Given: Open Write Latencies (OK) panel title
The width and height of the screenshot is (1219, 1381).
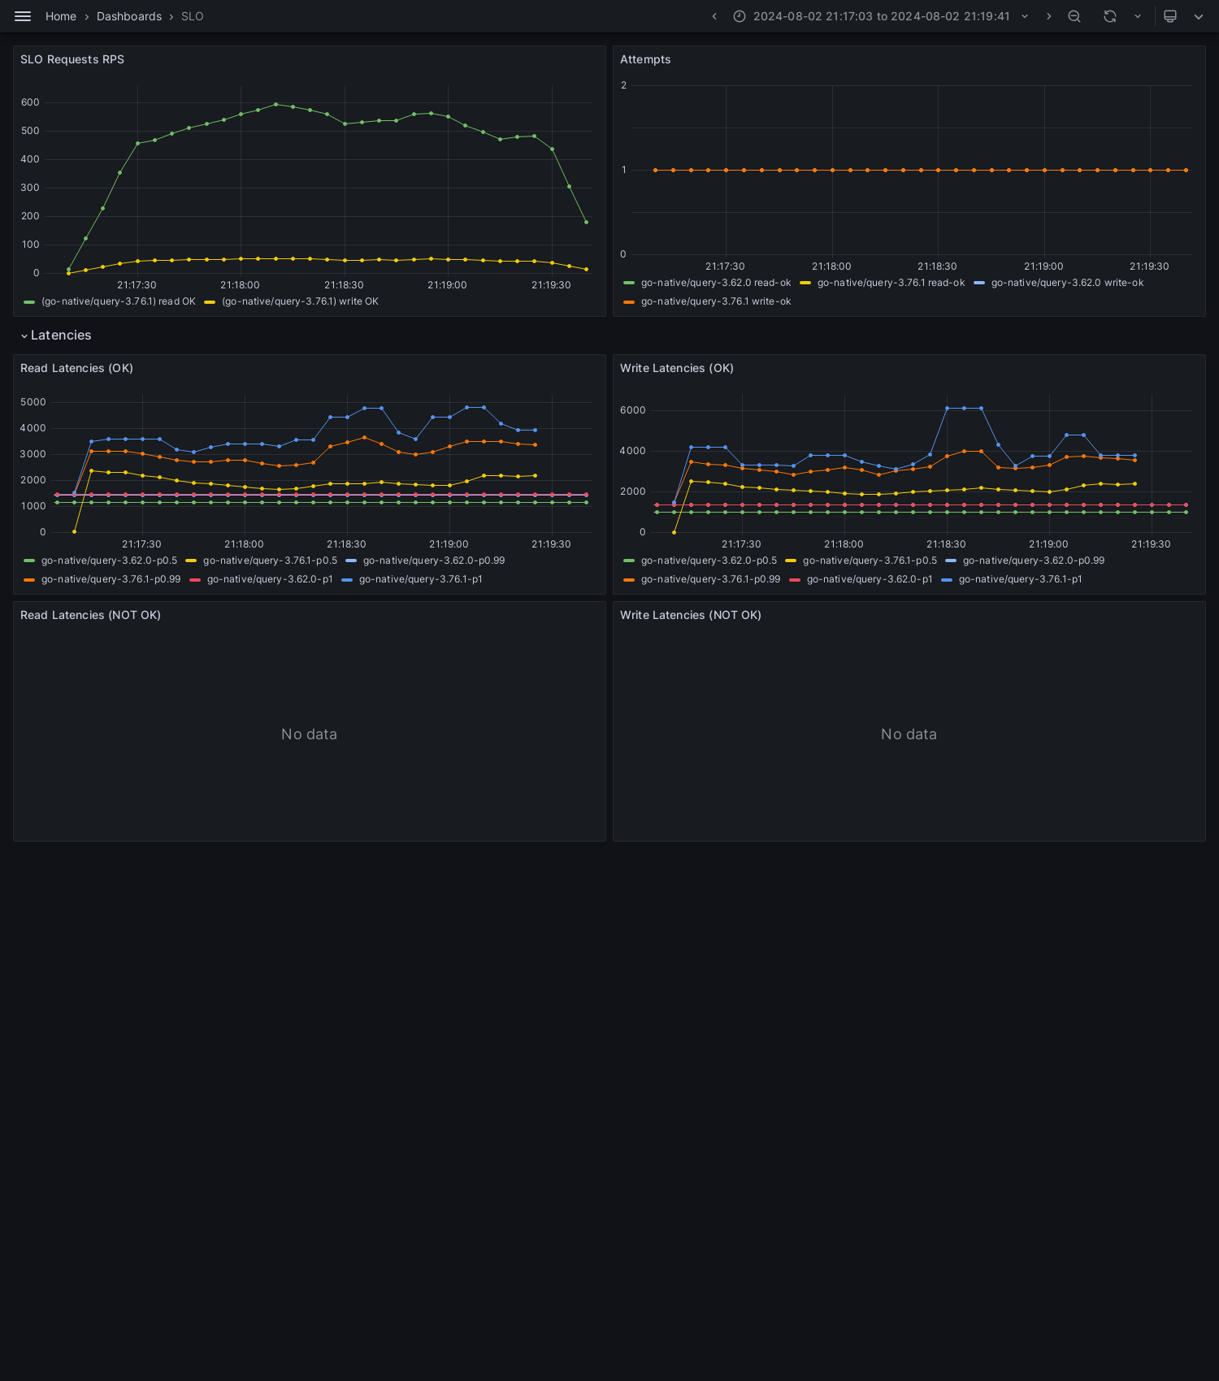Looking at the screenshot, I should pos(677,368).
